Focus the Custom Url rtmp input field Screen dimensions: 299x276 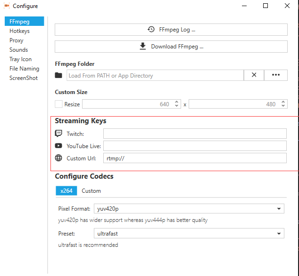click(195, 158)
